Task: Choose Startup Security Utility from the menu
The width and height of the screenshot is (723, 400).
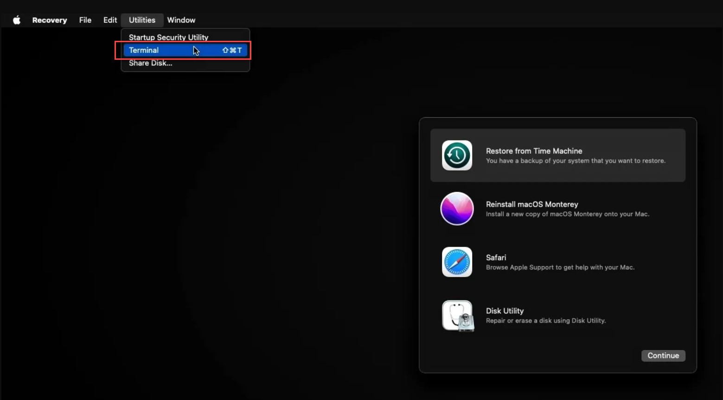Action: 186,37
